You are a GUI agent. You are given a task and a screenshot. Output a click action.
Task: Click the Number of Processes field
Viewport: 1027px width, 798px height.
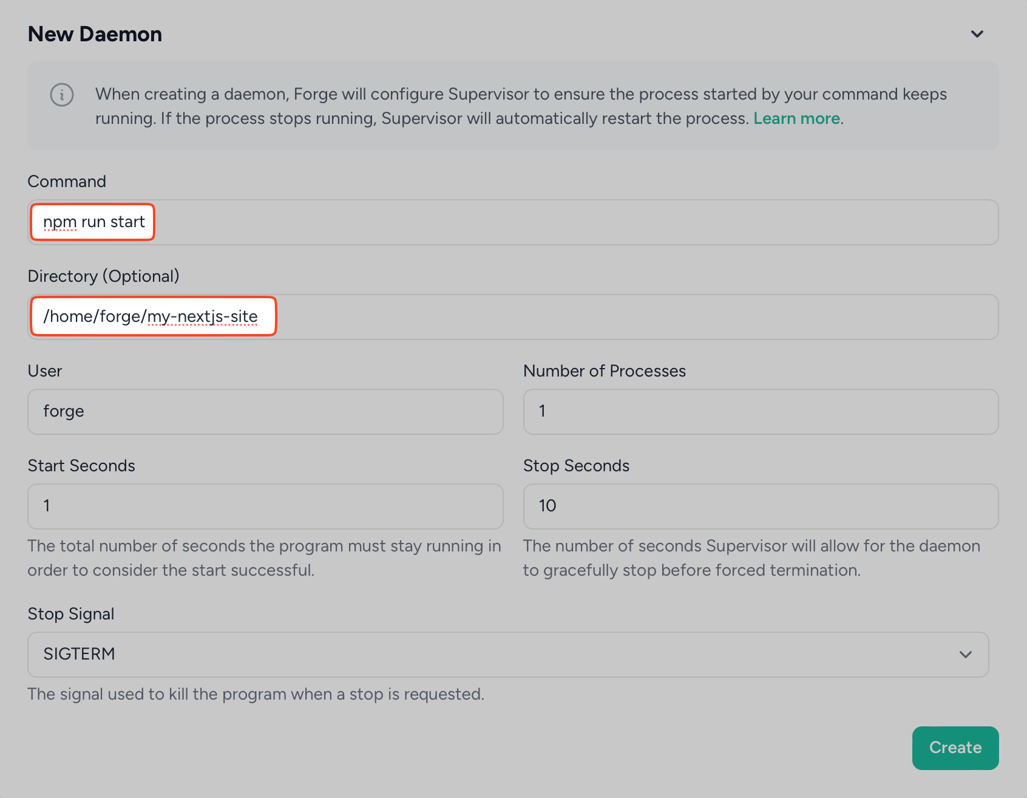(761, 412)
